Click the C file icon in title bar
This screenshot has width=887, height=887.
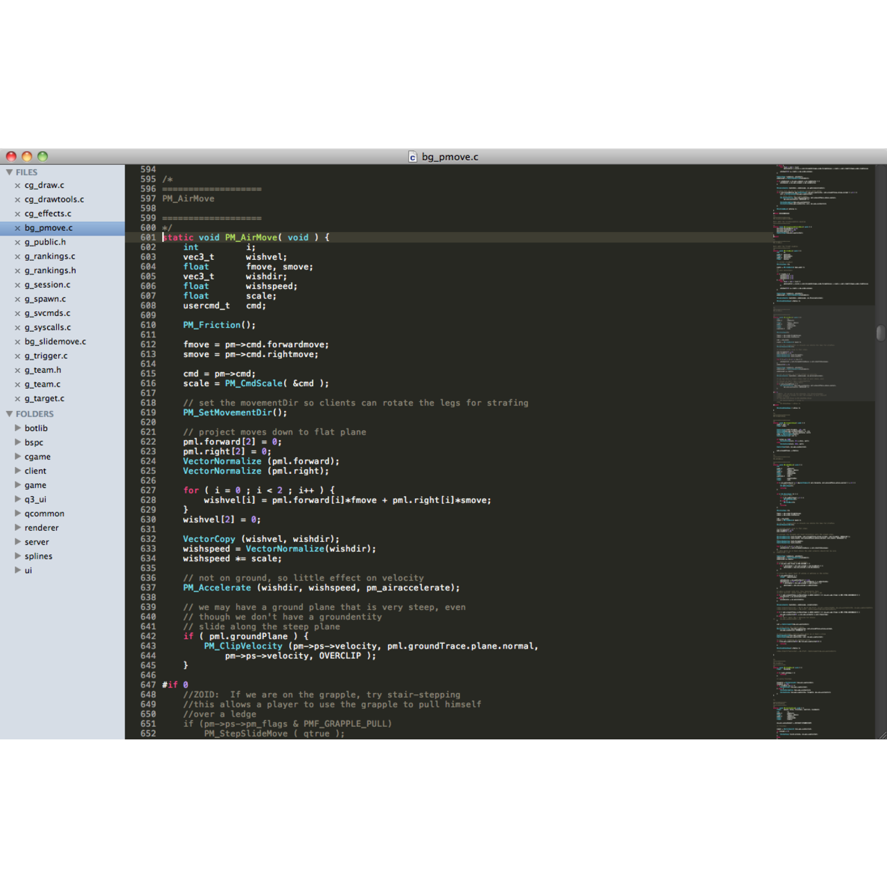pos(412,157)
